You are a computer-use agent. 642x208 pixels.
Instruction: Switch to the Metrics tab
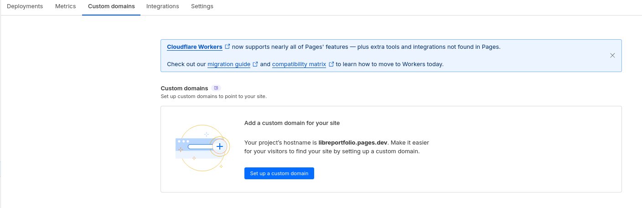pyautogui.click(x=65, y=6)
